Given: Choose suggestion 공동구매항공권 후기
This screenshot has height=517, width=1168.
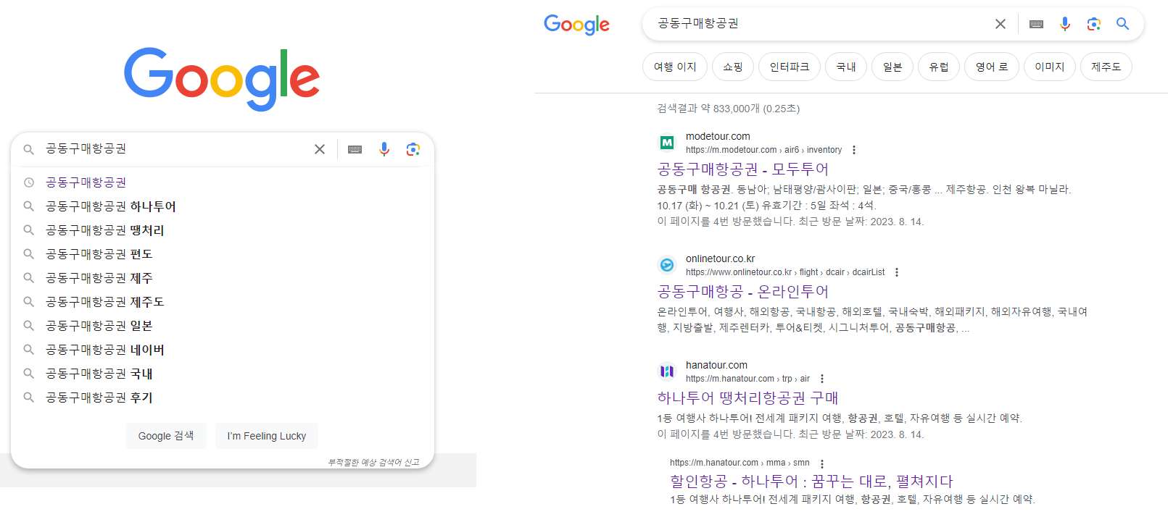Looking at the screenshot, I should click(223, 398).
